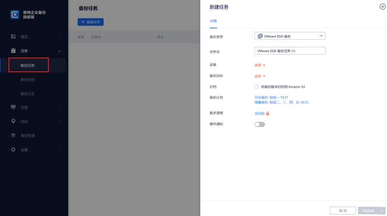Click the lock icon beside 未启用

(x=268, y=114)
